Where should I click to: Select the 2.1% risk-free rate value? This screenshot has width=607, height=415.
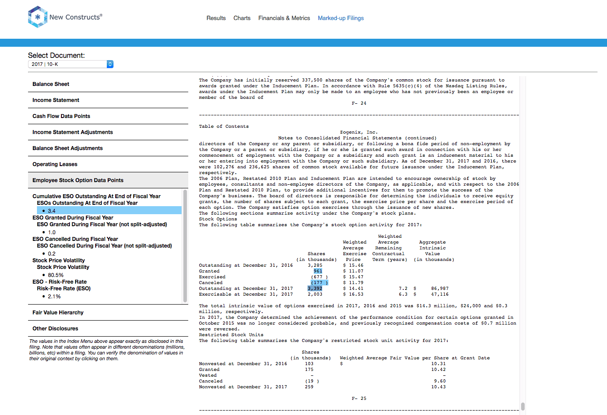coord(54,297)
